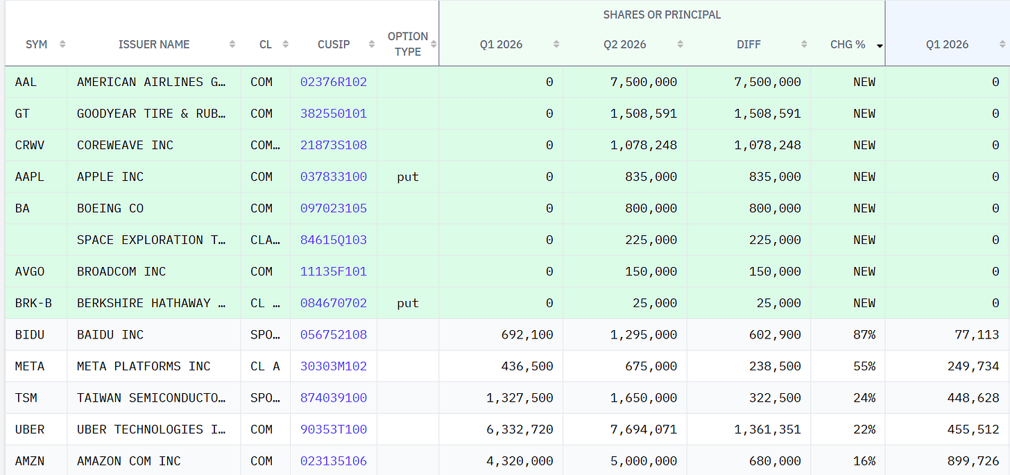Screen dimensions: 1010x475
Task: Sort by Q2 2026 column arrows
Action: (x=680, y=44)
